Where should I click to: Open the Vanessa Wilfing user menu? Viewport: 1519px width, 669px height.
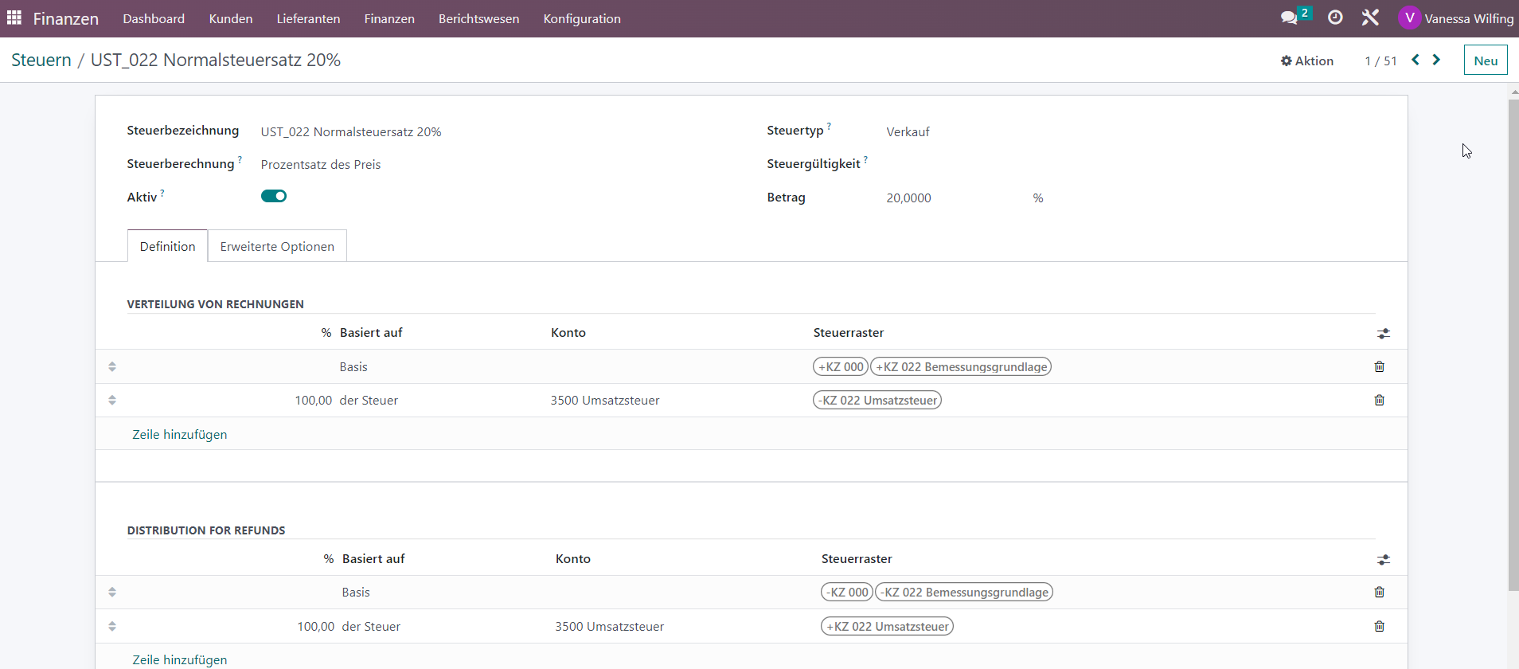pos(1456,18)
